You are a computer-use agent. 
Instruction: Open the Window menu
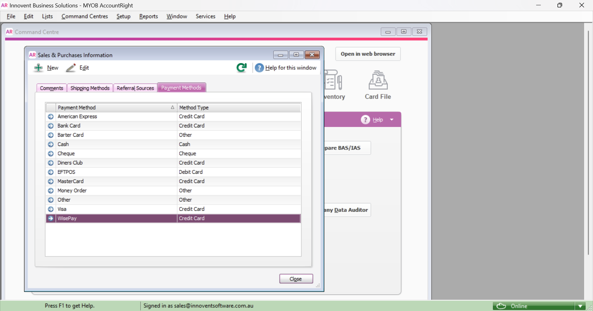177,16
